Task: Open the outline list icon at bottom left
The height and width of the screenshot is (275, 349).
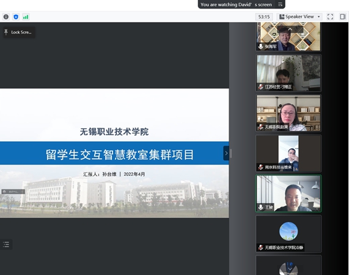Action: tap(6, 244)
